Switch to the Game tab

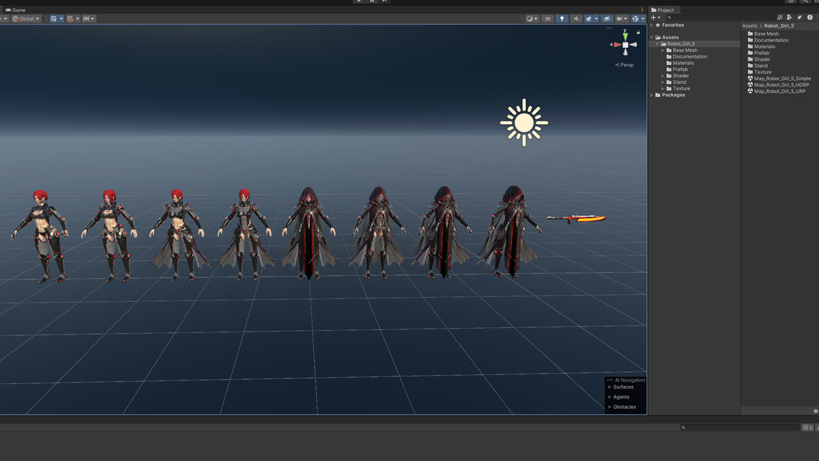point(16,10)
